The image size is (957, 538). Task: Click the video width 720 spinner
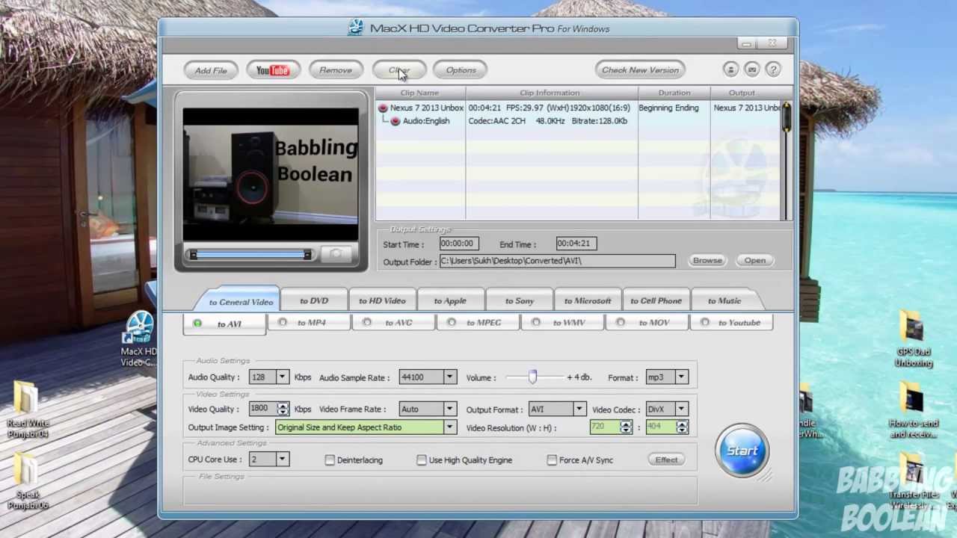(x=626, y=427)
